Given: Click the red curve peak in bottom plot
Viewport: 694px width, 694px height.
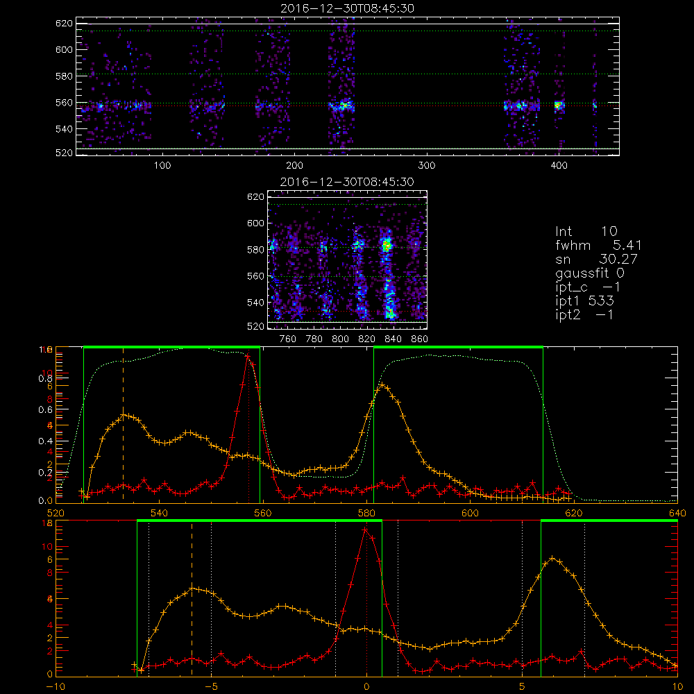Looking at the screenshot, I should click(x=366, y=529).
